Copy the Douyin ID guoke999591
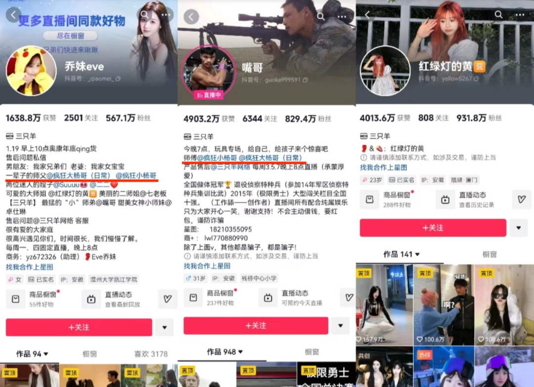The width and height of the screenshot is (534, 387). (305, 80)
